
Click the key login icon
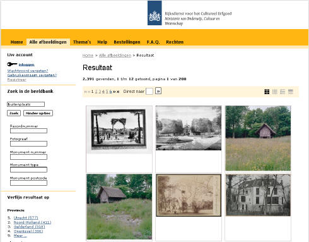point(12,64)
